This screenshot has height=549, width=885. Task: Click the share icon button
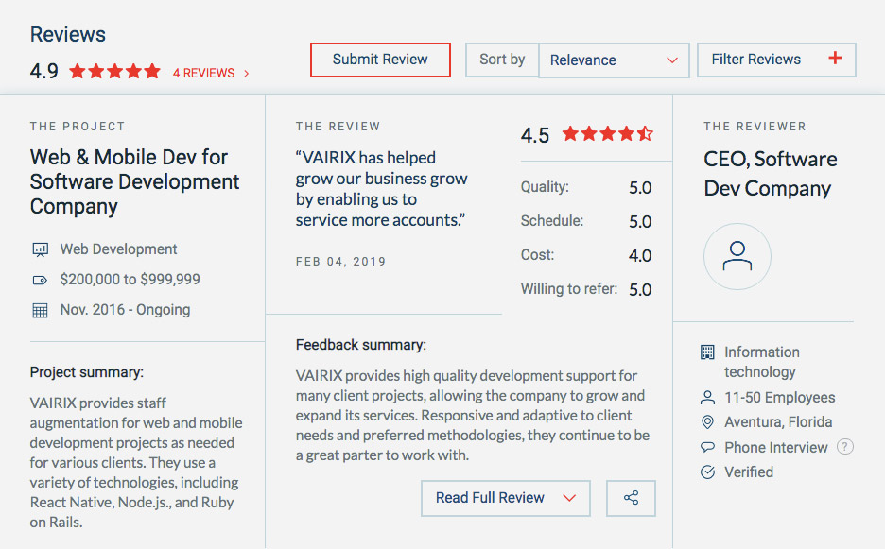pos(631,498)
